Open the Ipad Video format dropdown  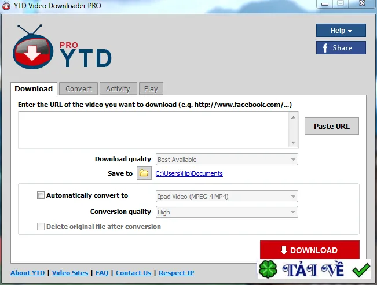coord(227,197)
